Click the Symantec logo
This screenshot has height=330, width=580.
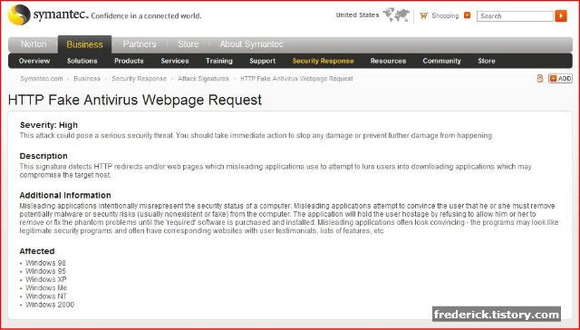[48, 15]
